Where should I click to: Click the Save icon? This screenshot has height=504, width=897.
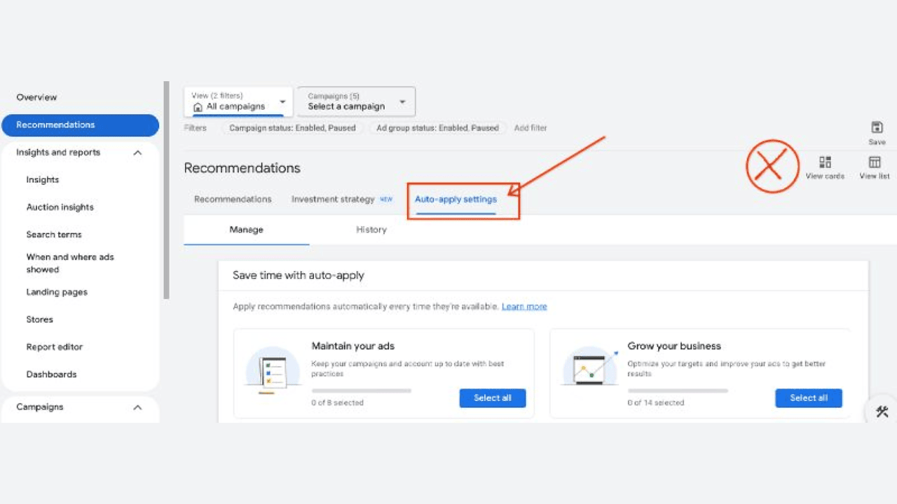[877, 127]
